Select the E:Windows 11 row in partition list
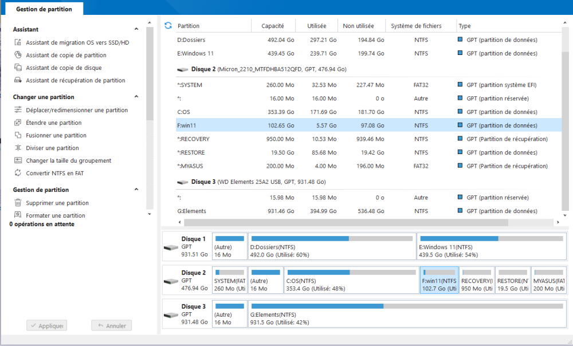Viewport: 573px width, 346px height. click(368, 53)
